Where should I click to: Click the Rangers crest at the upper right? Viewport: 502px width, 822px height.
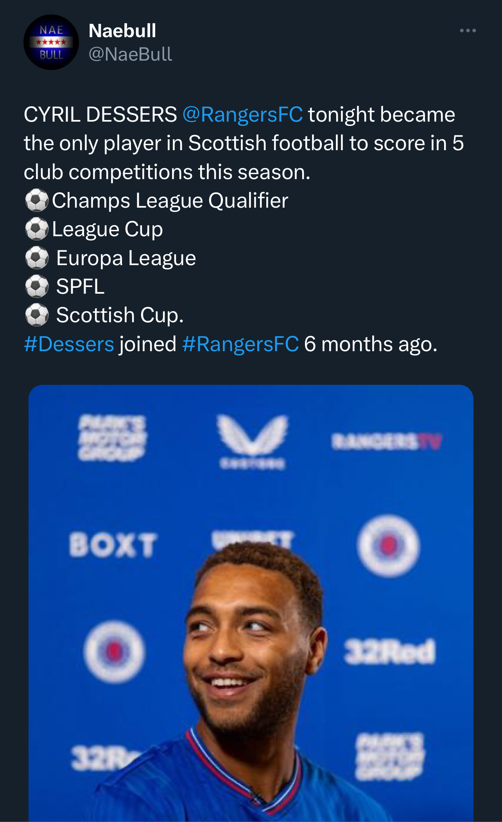[x=389, y=546]
